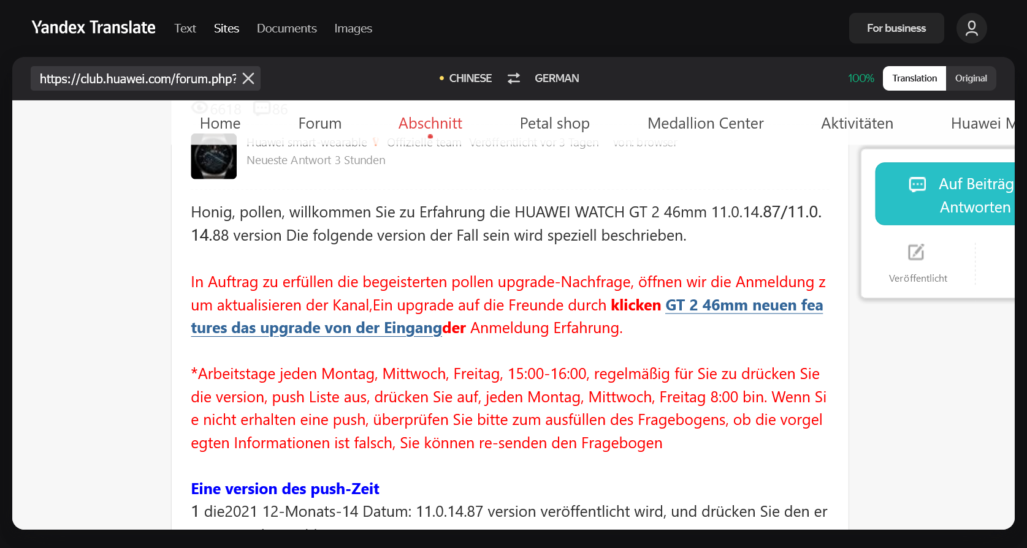Swap languages with the arrows icon
Image resolution: width=1027 pixels, height=548 pixels.
(x=514, y=78)
